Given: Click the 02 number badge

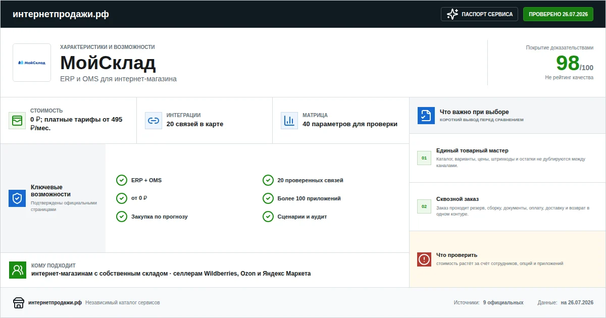Looking at the screenshot, I should [x=424, y=206].
